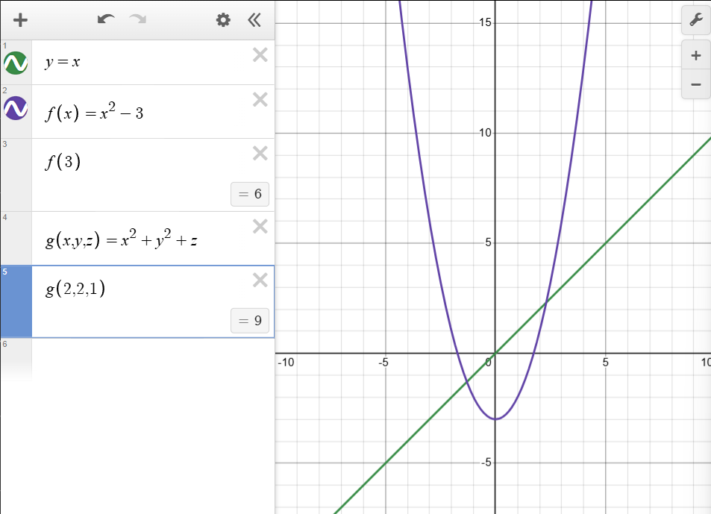Remove the g(x,y,z) definition row
The image size is (711, 514).
coord(260,226)
